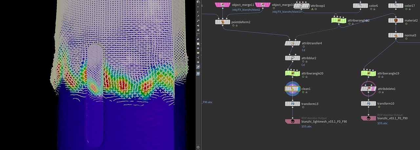420x150 pixels.
Task: Click the output connector of normal3 node
Action: pos(396,39)
